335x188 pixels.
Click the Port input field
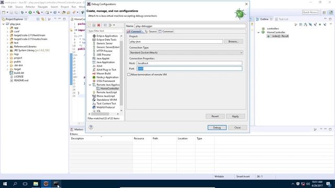coord(189,68)
